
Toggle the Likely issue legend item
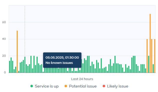tap(115, 86)
